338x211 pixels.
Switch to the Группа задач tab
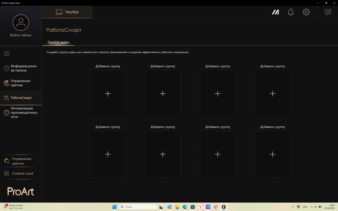[58, 42]
